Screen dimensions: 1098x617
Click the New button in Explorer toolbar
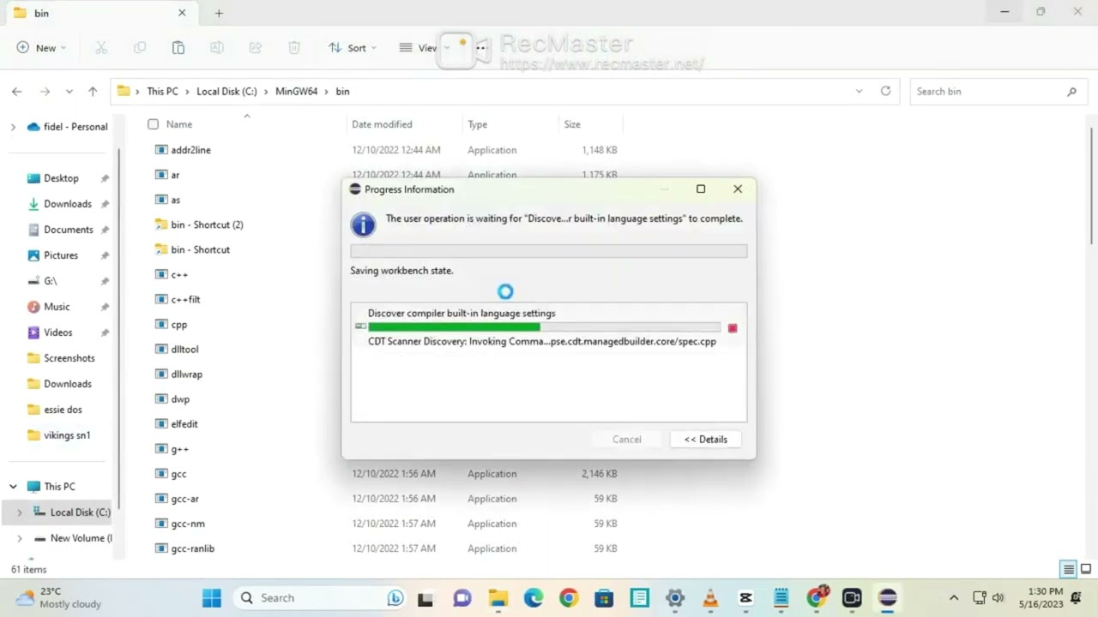(x=41, y=48)
